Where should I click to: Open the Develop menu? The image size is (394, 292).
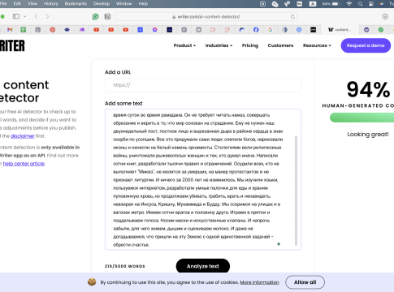coord(102,4)
